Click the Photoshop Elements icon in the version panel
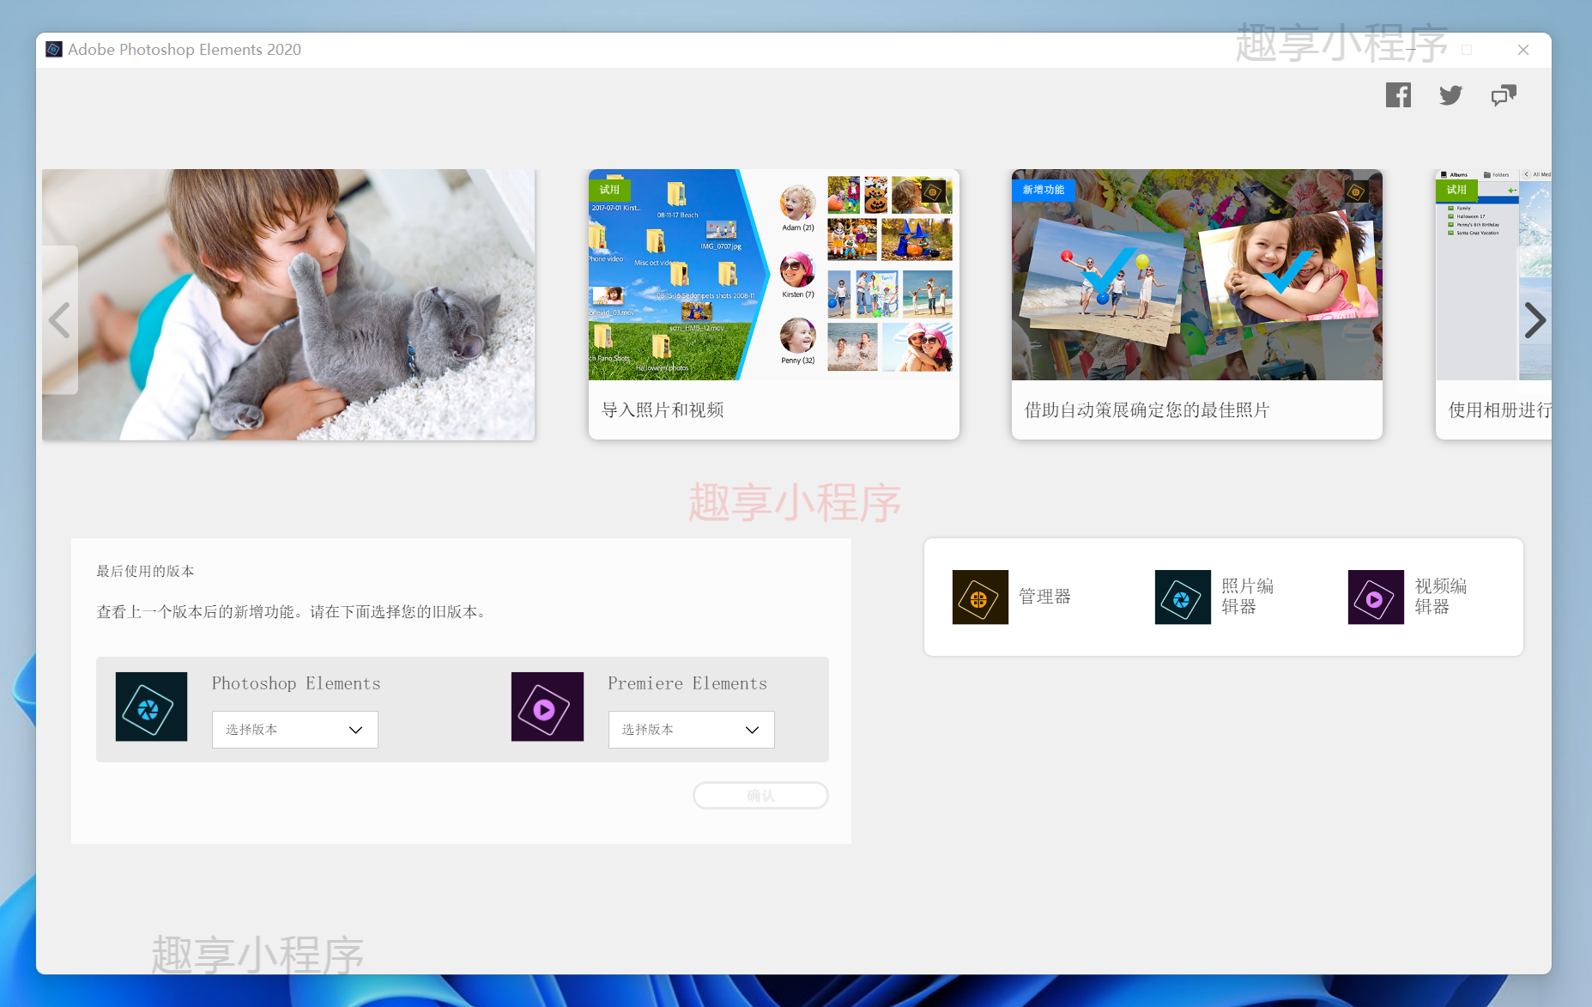Image resolution: width=1592 pixels, height=1007 pixels. tap(151, 707)
